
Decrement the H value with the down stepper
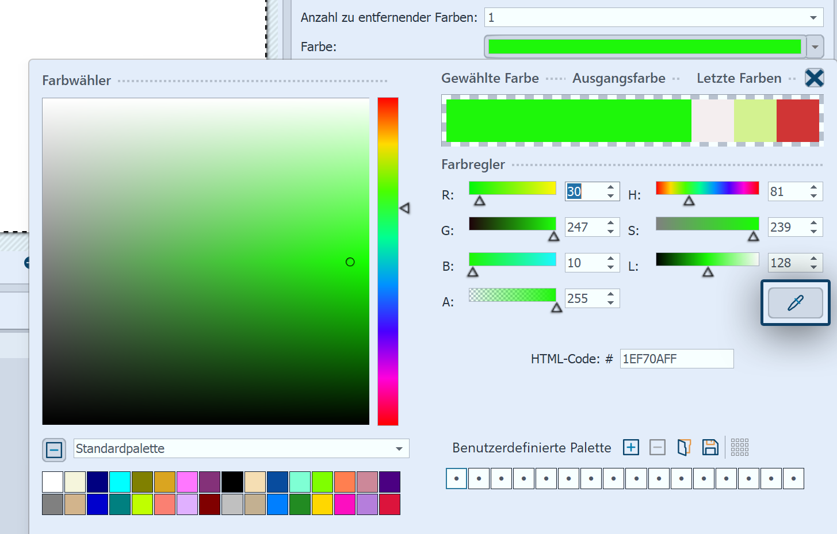tap(813, 196)
